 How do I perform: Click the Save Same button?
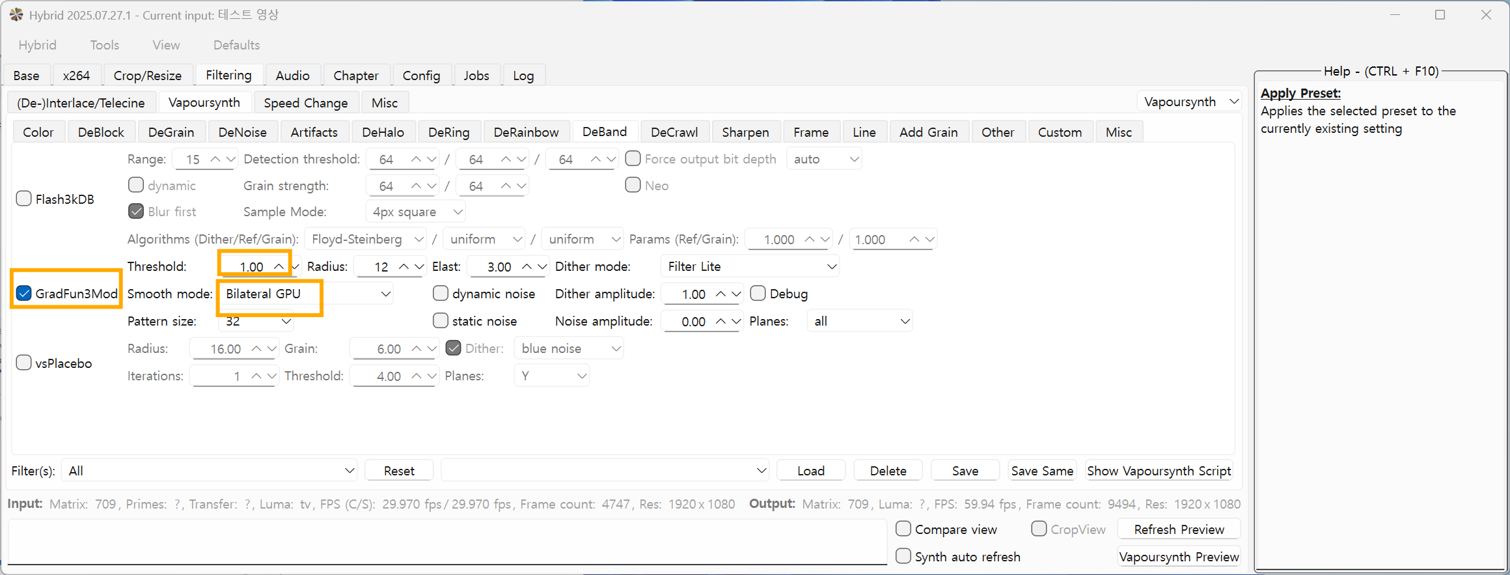pos(1042,471)
